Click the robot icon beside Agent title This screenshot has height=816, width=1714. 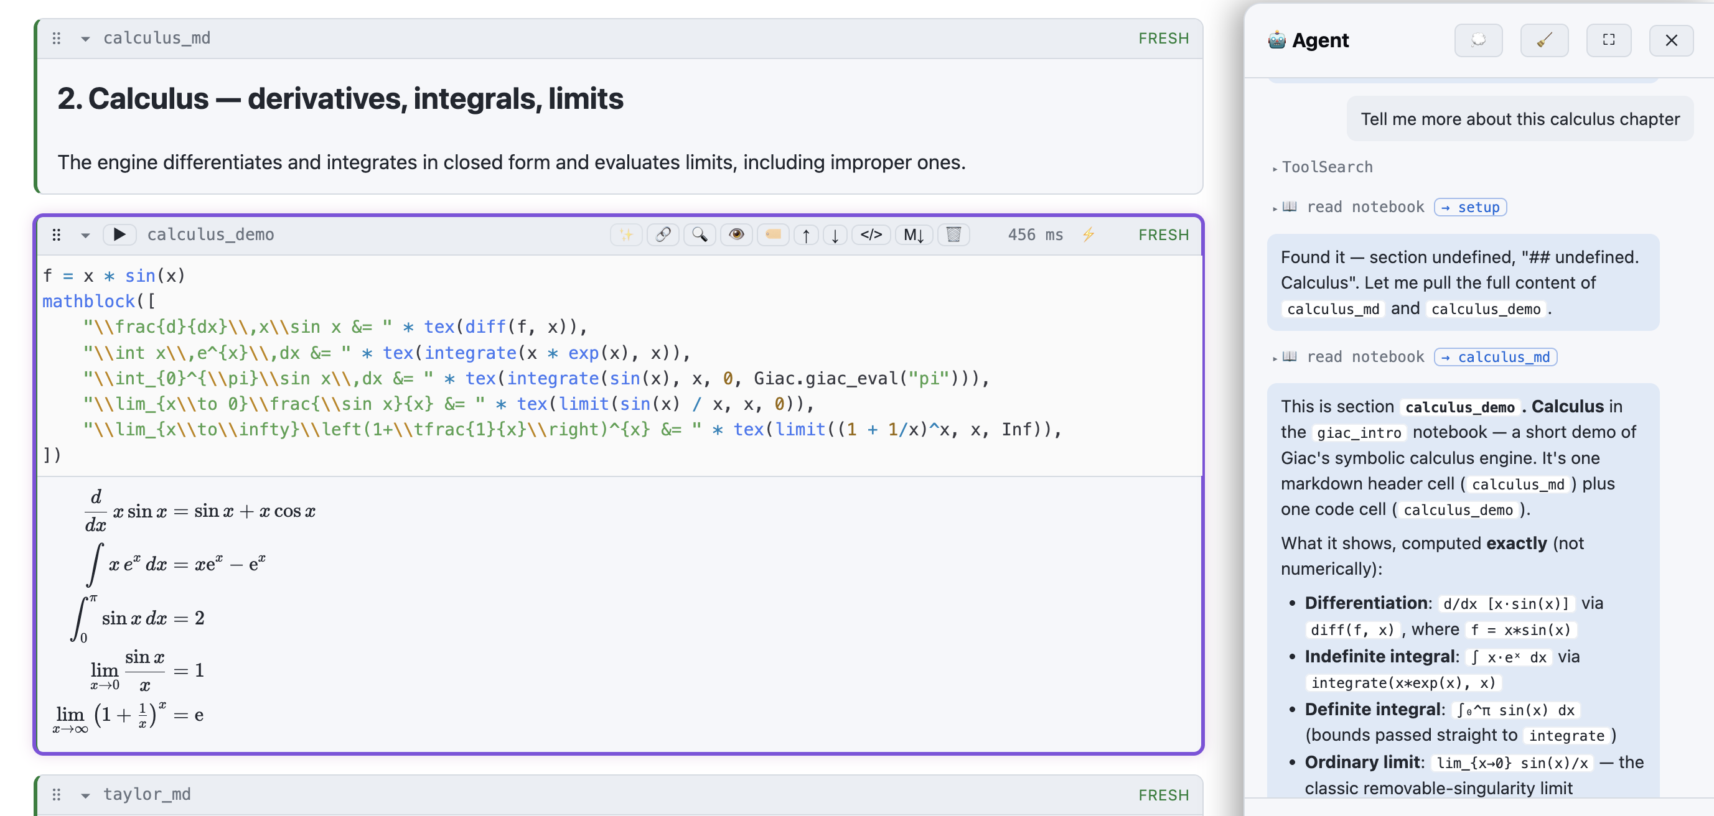coord(1276,40)
